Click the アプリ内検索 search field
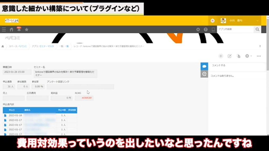 (235, 29)
